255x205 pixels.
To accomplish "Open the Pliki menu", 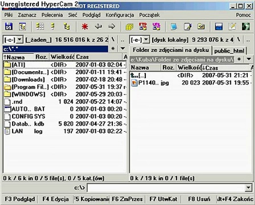I will pos(8,15).
